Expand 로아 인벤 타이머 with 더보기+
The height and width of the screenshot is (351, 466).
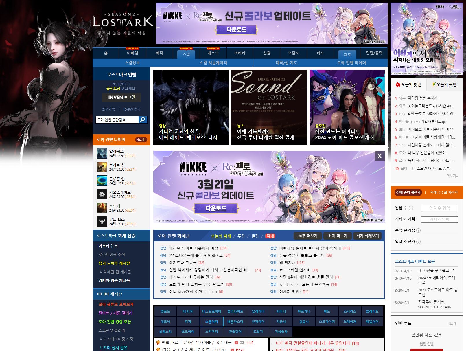141,140
